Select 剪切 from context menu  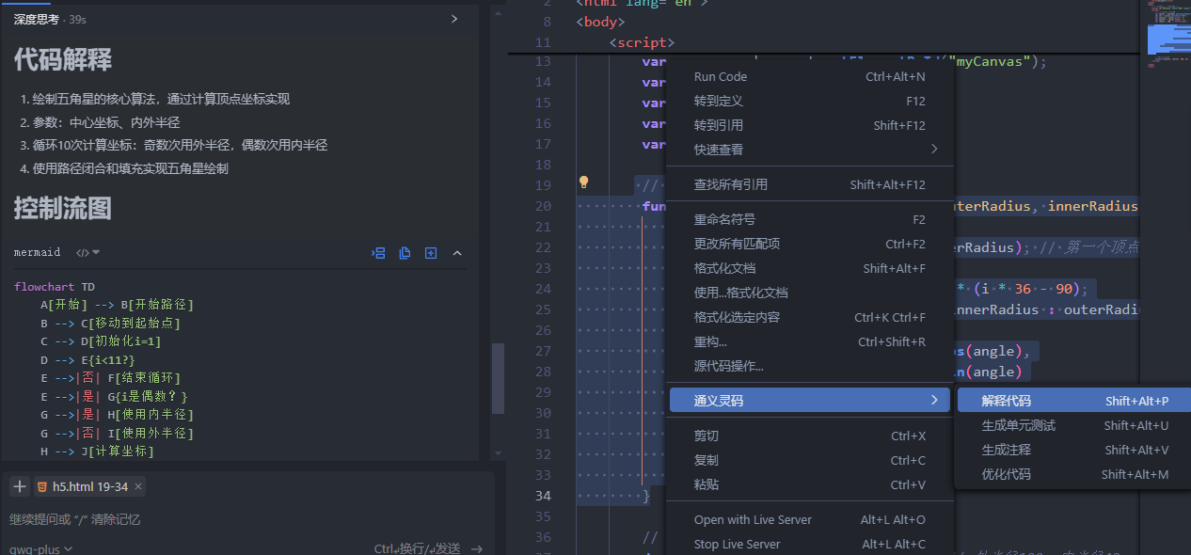pos(810,436)
